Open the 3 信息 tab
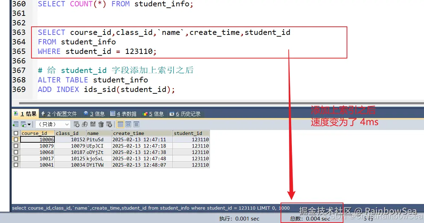Screen dimensions: 424x223 (94, 114)
